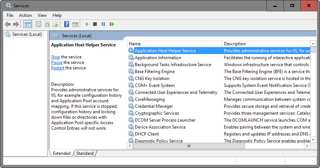
Task: Click the Stop Service square icon
Action: [95, 24]
